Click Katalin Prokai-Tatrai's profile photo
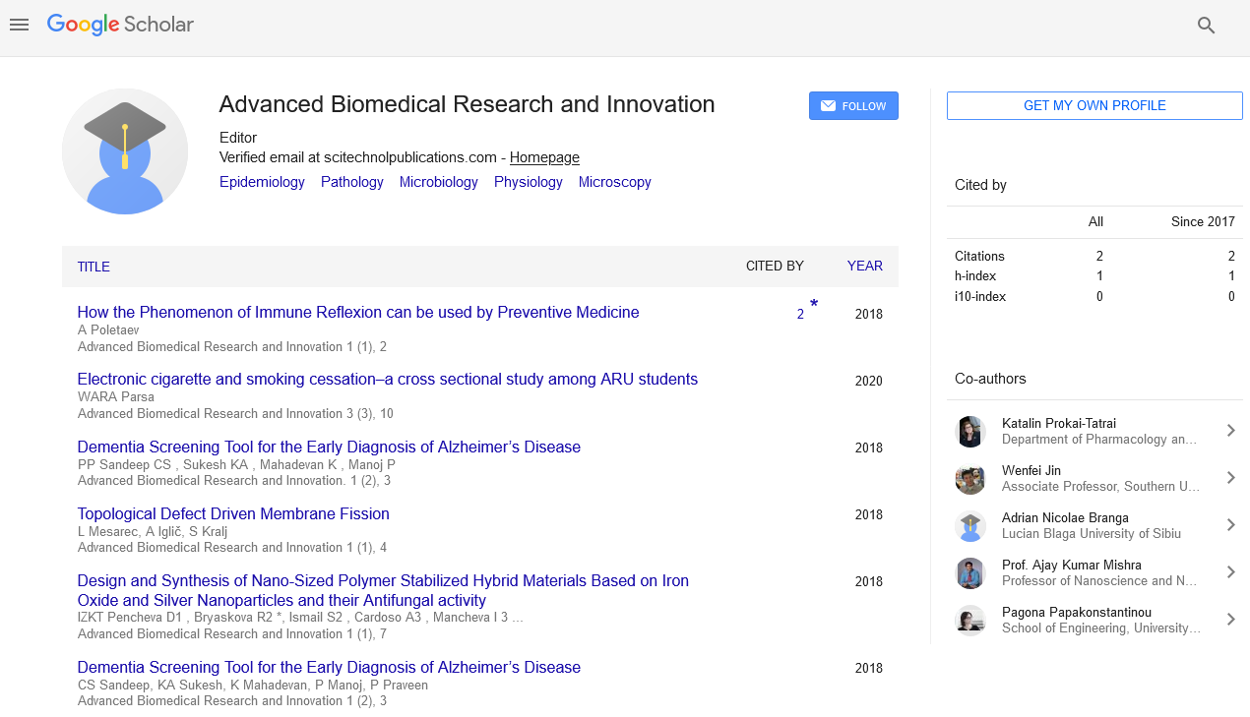The image size is (1250, 717). pyautogui.click(x=970, y=430)
